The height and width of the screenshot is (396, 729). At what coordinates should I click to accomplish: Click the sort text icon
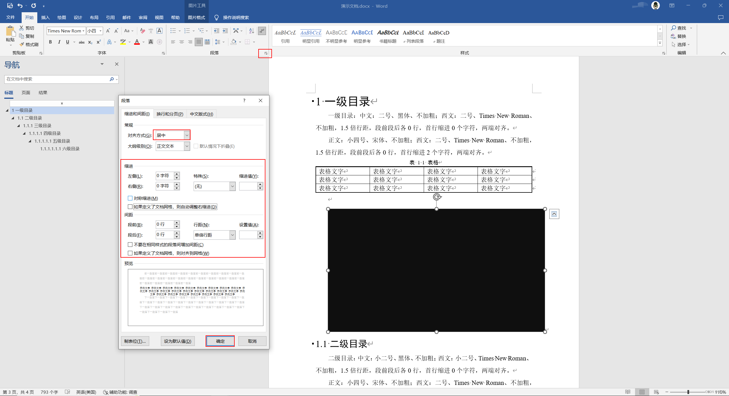251,31
